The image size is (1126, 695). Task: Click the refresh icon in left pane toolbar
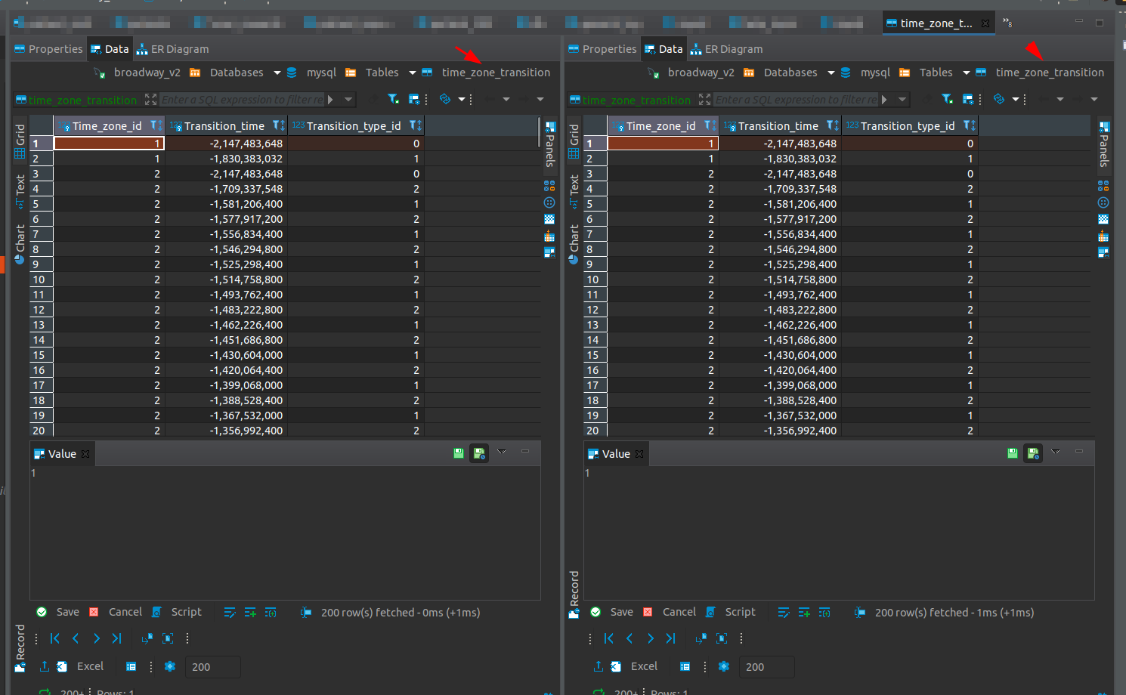tap(445, 99)
